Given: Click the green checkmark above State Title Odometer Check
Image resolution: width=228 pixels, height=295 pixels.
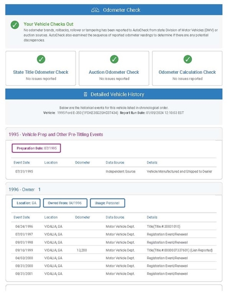Looking at the screenshot, I should tap(41, 59).
